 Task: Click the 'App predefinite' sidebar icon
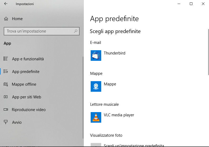pos(6,71)
